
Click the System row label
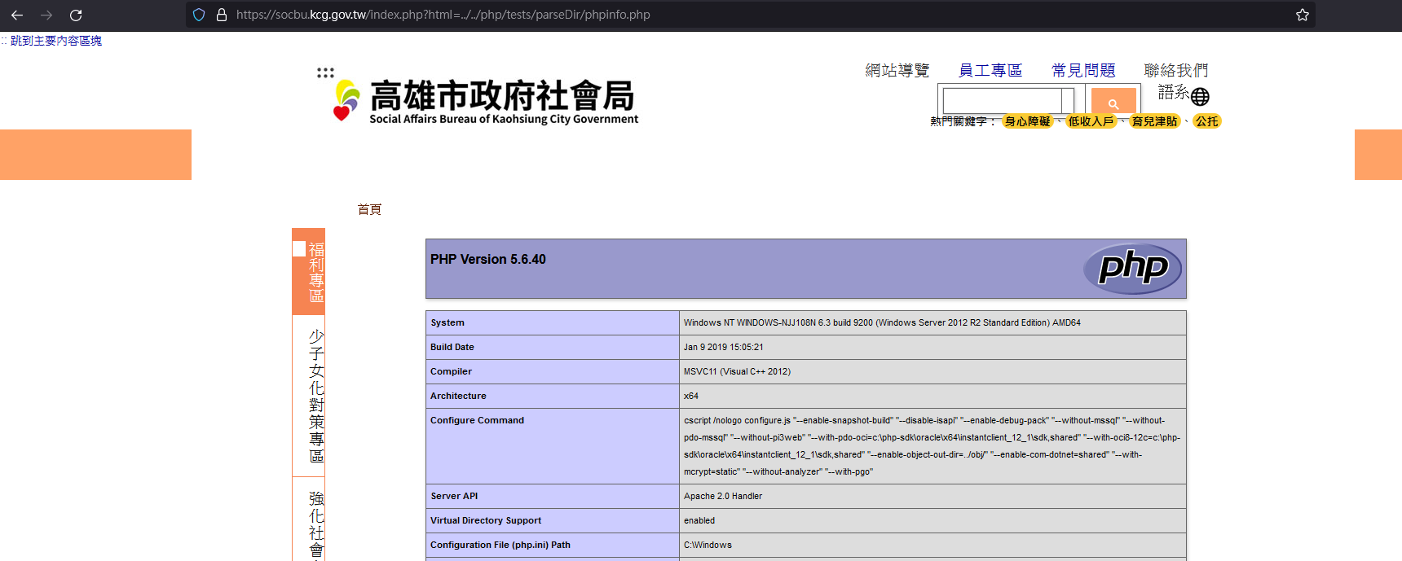click(x=447, y=322)
